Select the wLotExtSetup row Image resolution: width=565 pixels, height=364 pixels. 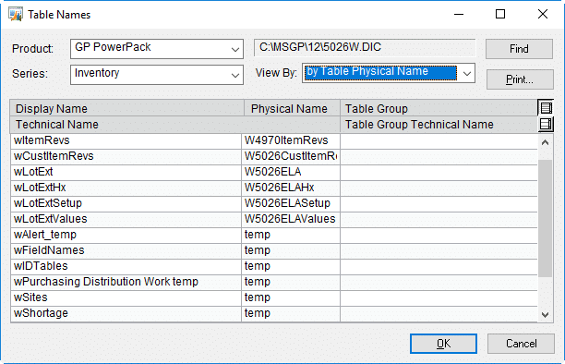[x=274, y=203]
